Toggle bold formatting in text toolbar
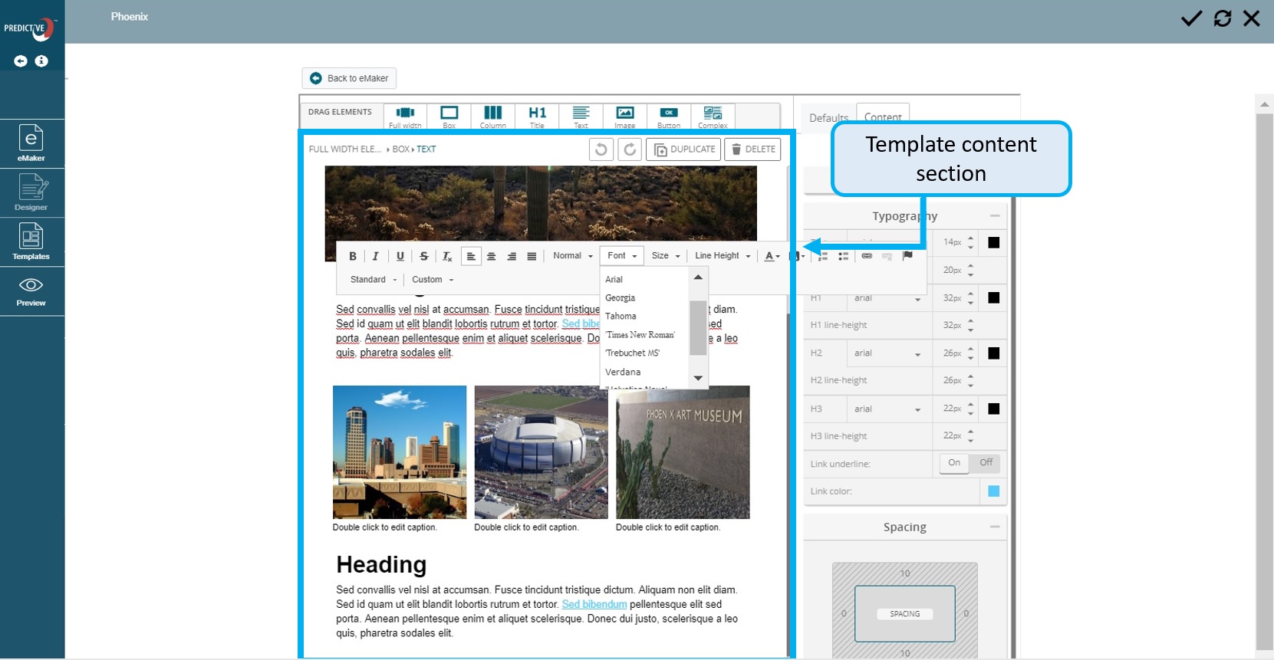Image resolution: width=1274 pixels, height=660 pixels. point(353,256)
